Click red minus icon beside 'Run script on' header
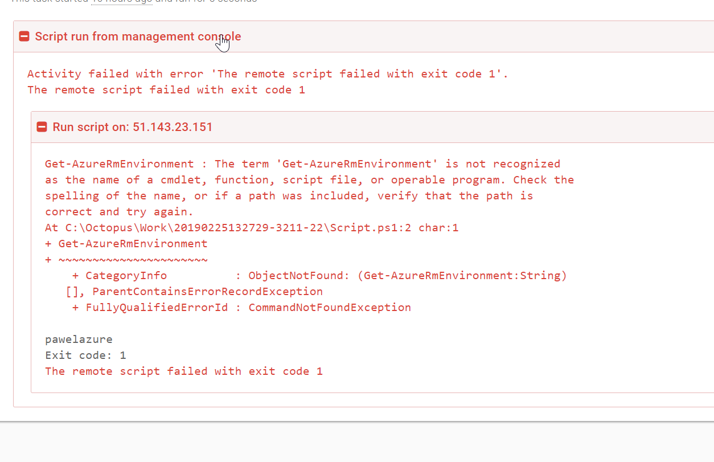Image resolution: width=714 pixels, height=462 pixels. pyautogui.click(x=42, y=127)
